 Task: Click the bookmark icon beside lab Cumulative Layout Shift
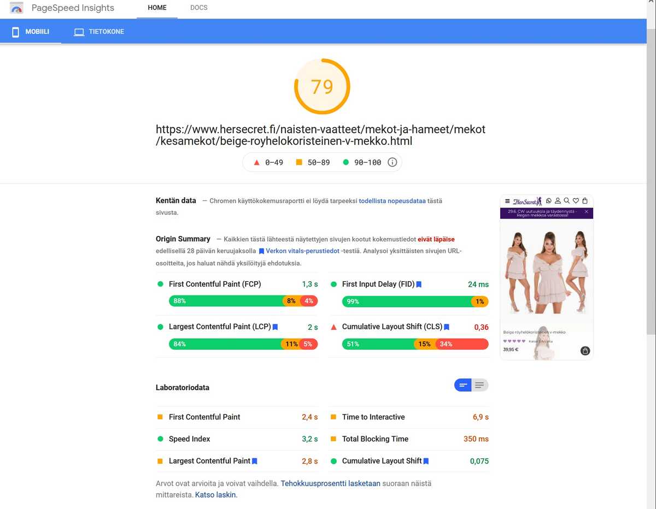[426, 461]
